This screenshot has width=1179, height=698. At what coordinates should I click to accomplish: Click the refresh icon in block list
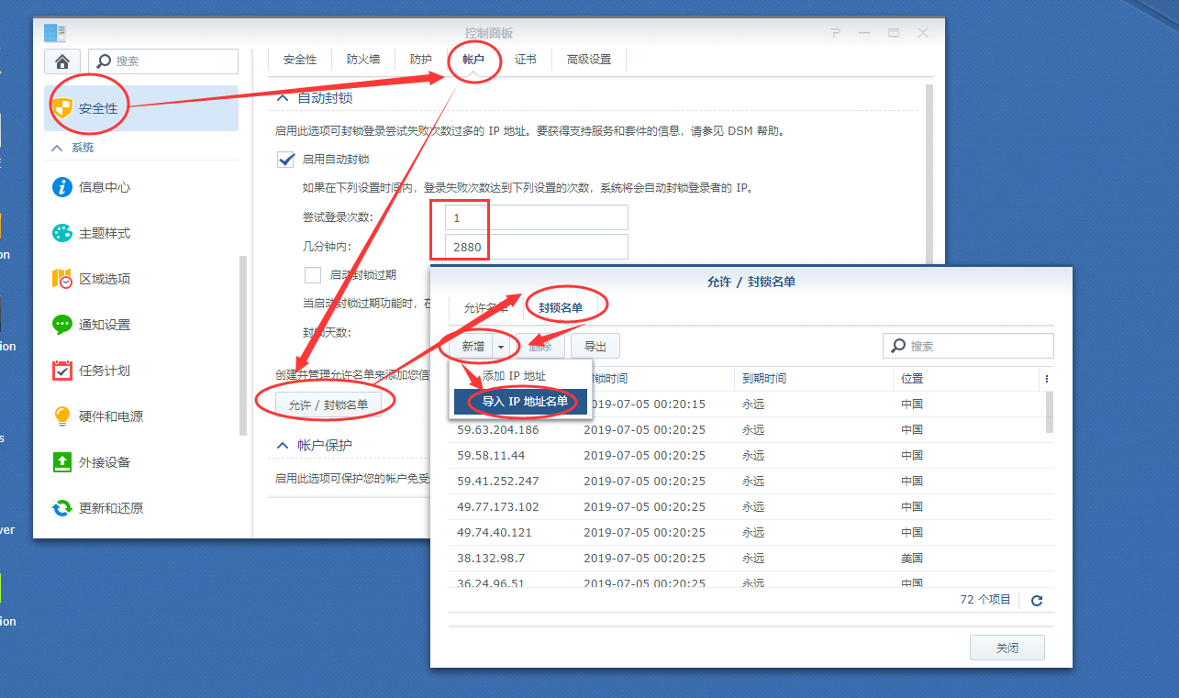(x=1037, y=601)
